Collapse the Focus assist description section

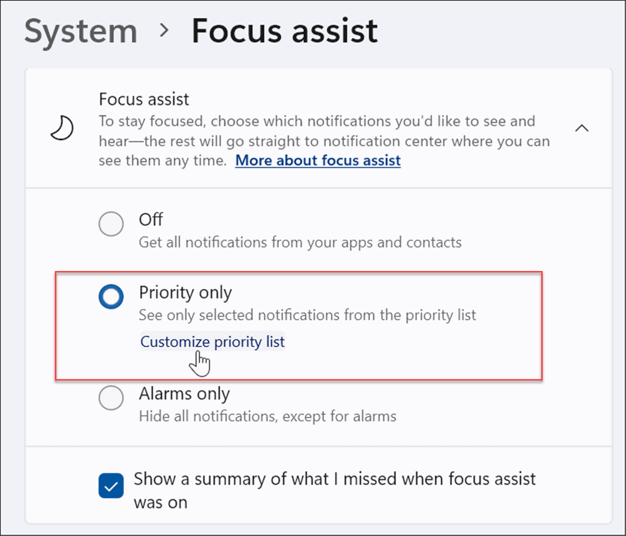pos(582,128)
